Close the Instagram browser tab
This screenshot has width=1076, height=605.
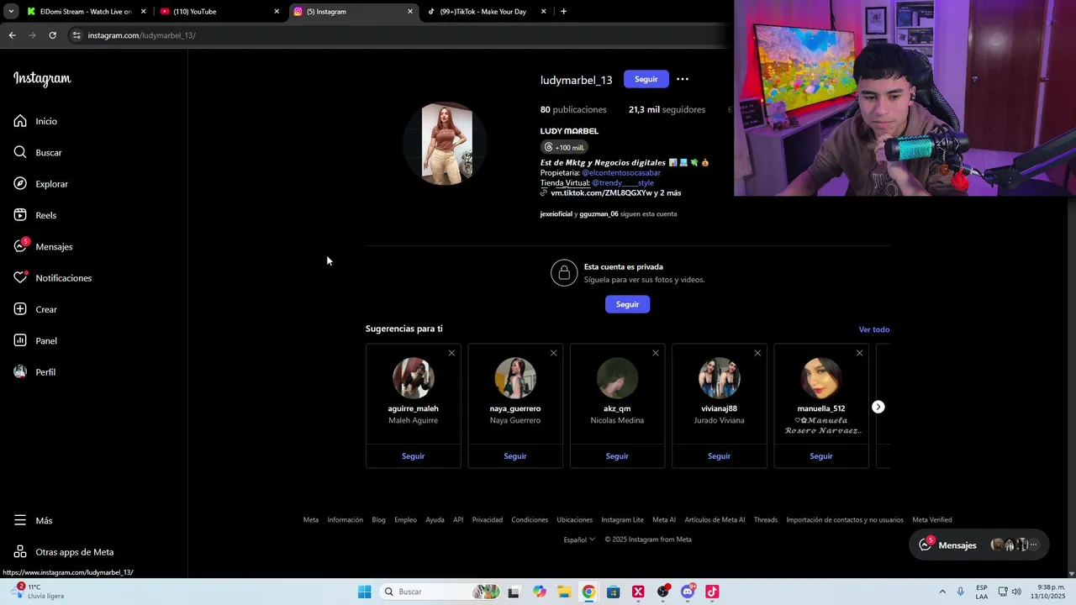[x=410, y=12]
